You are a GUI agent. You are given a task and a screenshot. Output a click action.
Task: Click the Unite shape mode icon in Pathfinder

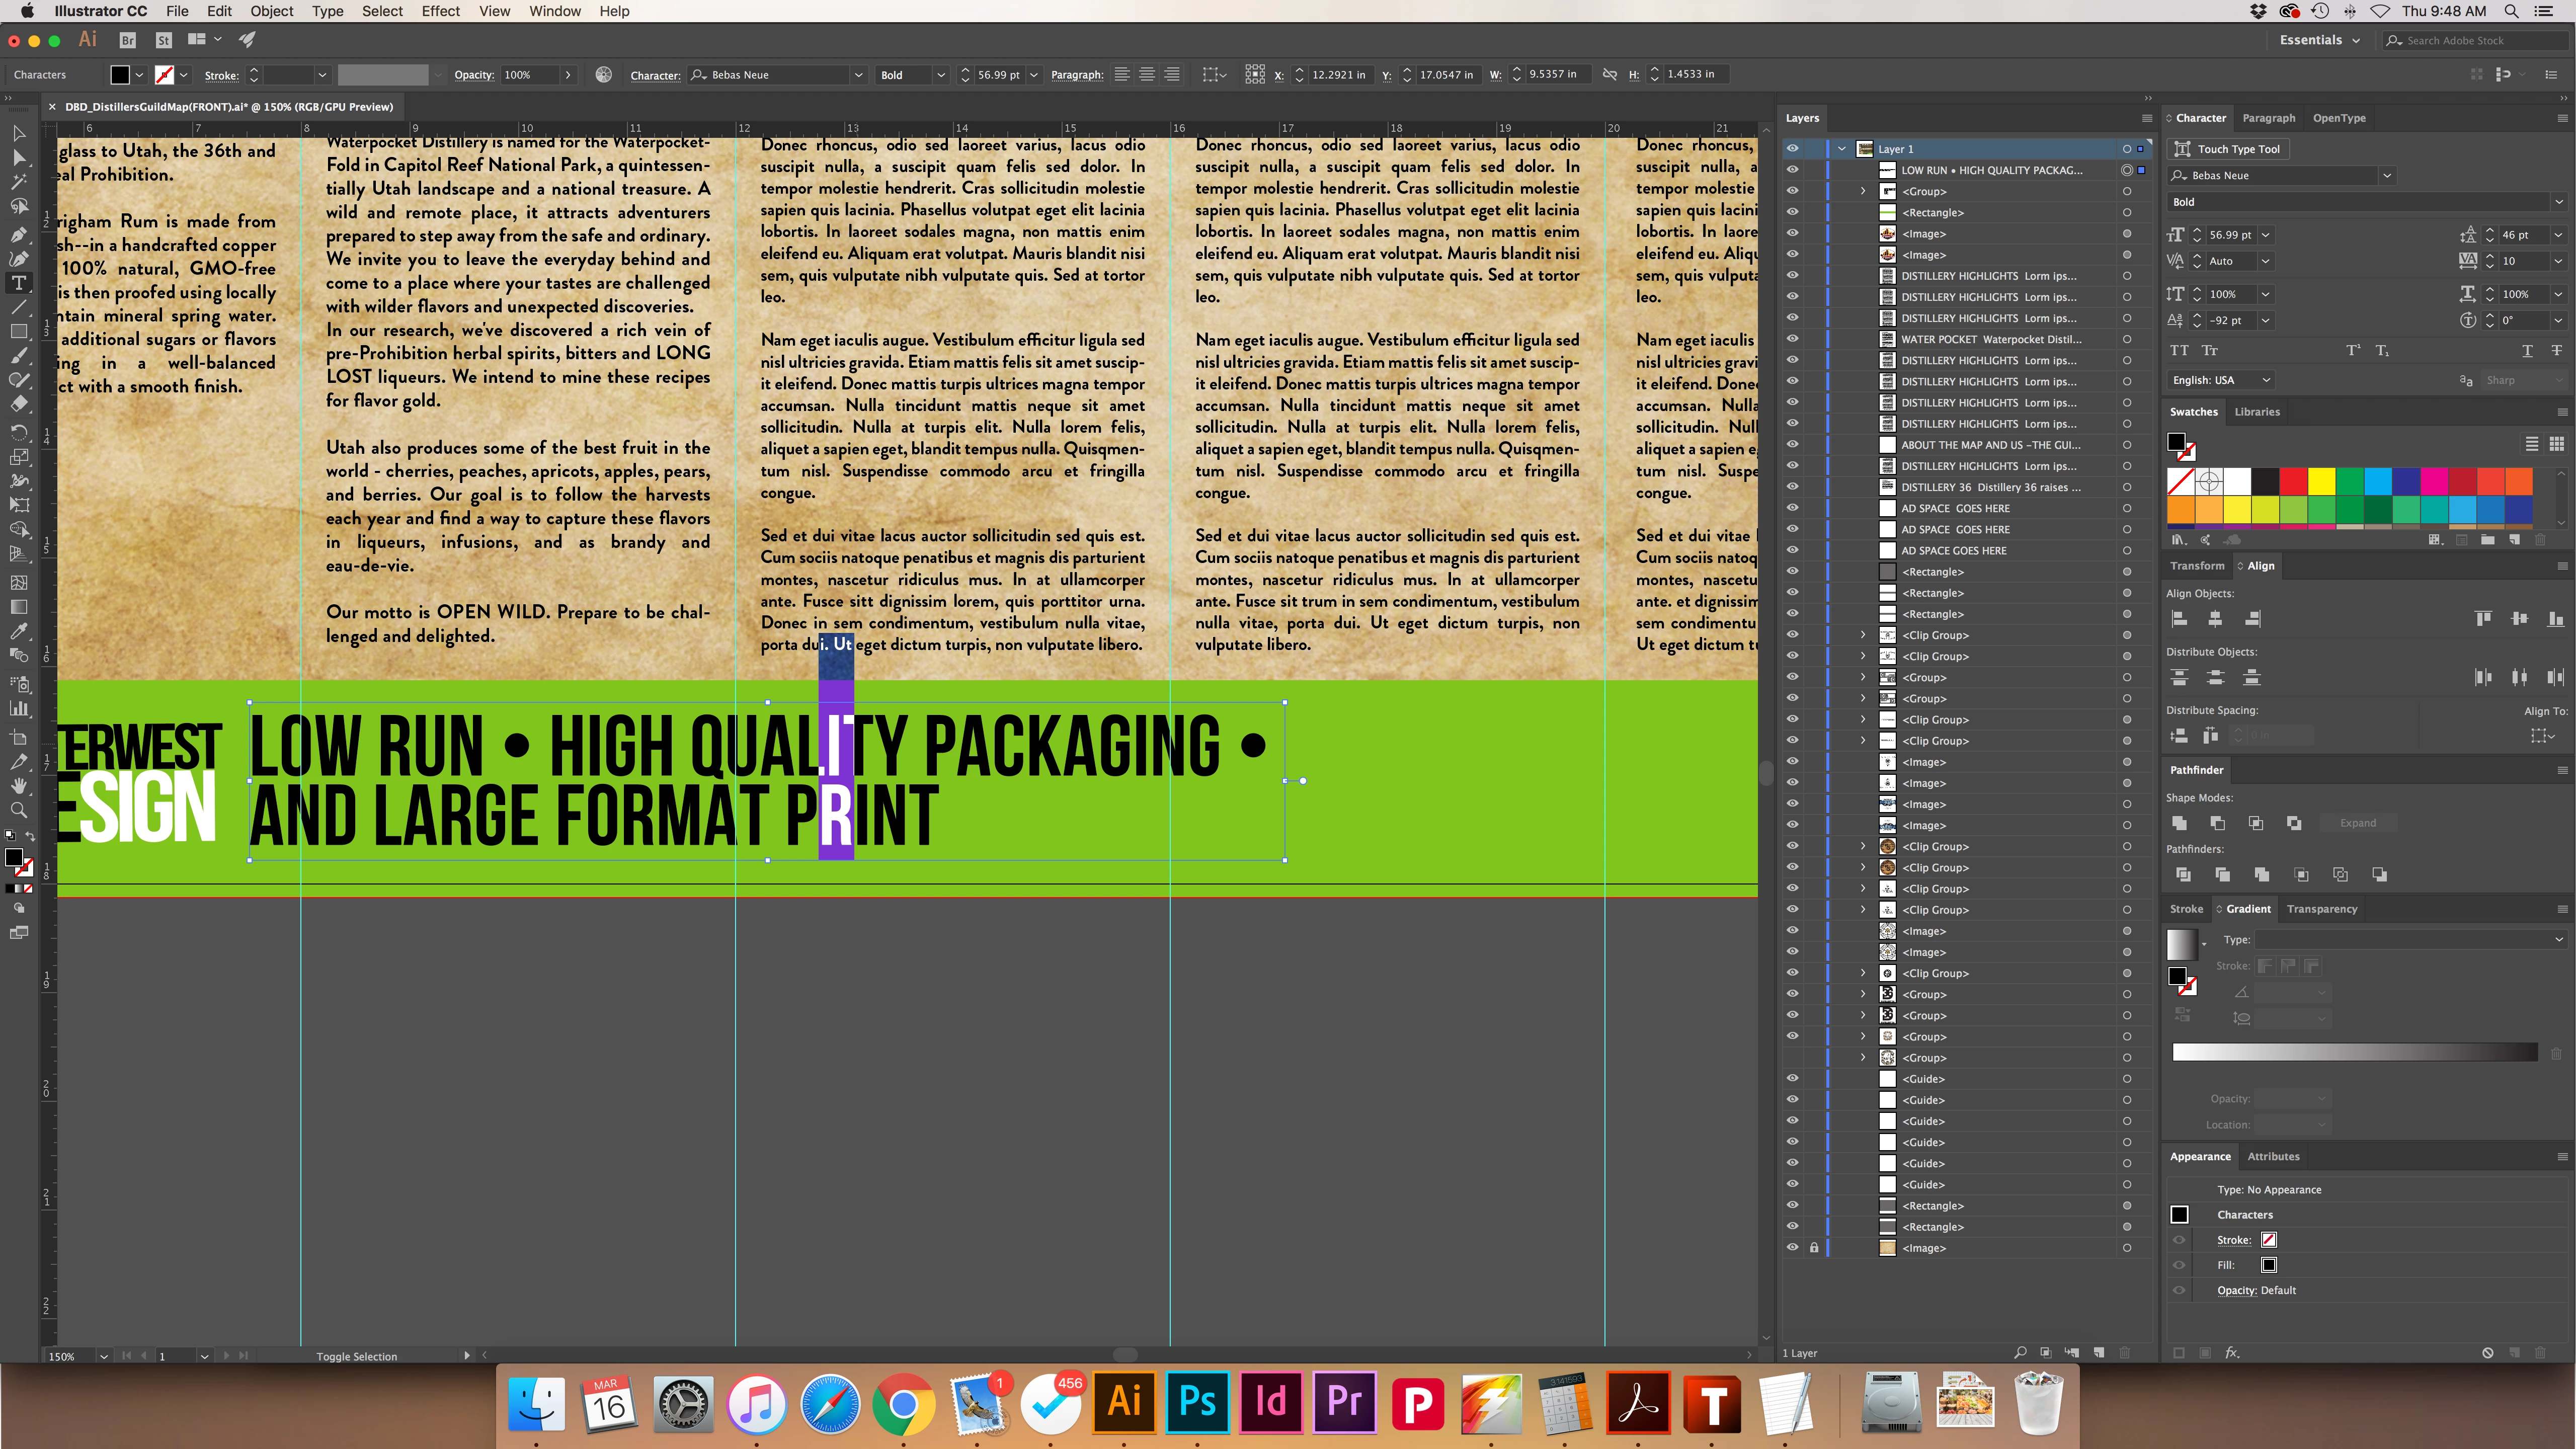pyautogui.click(x=2179, y=823)
